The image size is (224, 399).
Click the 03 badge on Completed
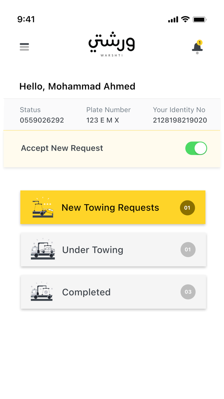tap(188, 292)
